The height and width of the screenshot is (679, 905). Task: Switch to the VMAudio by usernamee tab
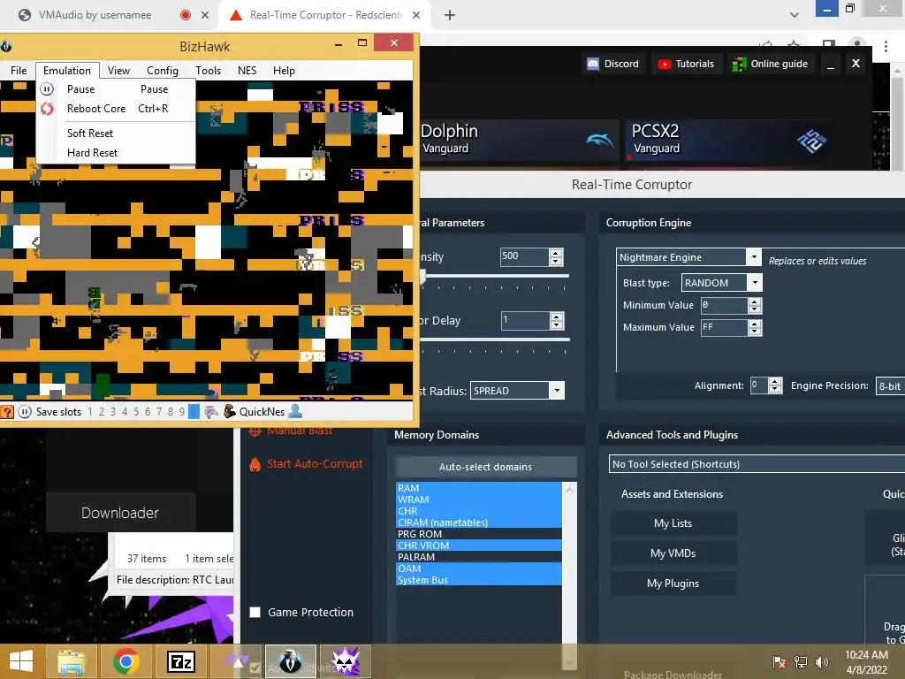tap(95, 15)
